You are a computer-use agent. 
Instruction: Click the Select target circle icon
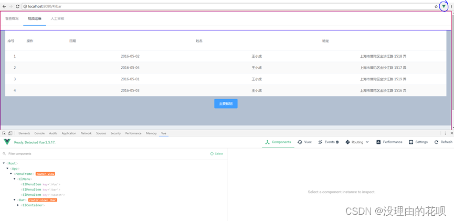(x=212, y=154)
